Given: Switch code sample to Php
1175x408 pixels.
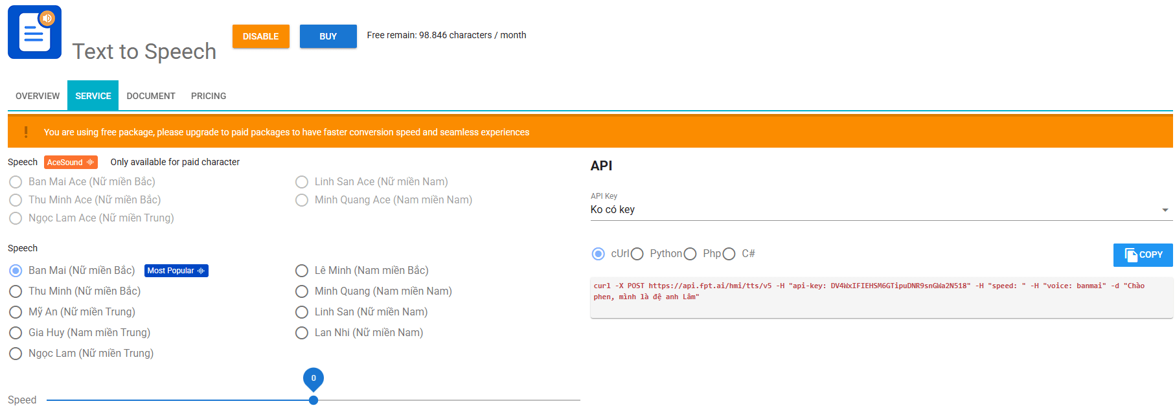Looking at the screenshot, I should 690,254.
